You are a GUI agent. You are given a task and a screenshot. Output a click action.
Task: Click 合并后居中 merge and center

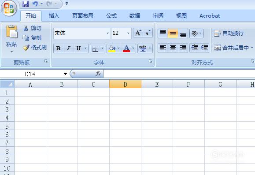[x=231, y=48]
